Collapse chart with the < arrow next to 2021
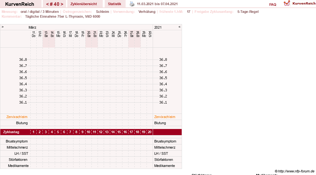 179,27
